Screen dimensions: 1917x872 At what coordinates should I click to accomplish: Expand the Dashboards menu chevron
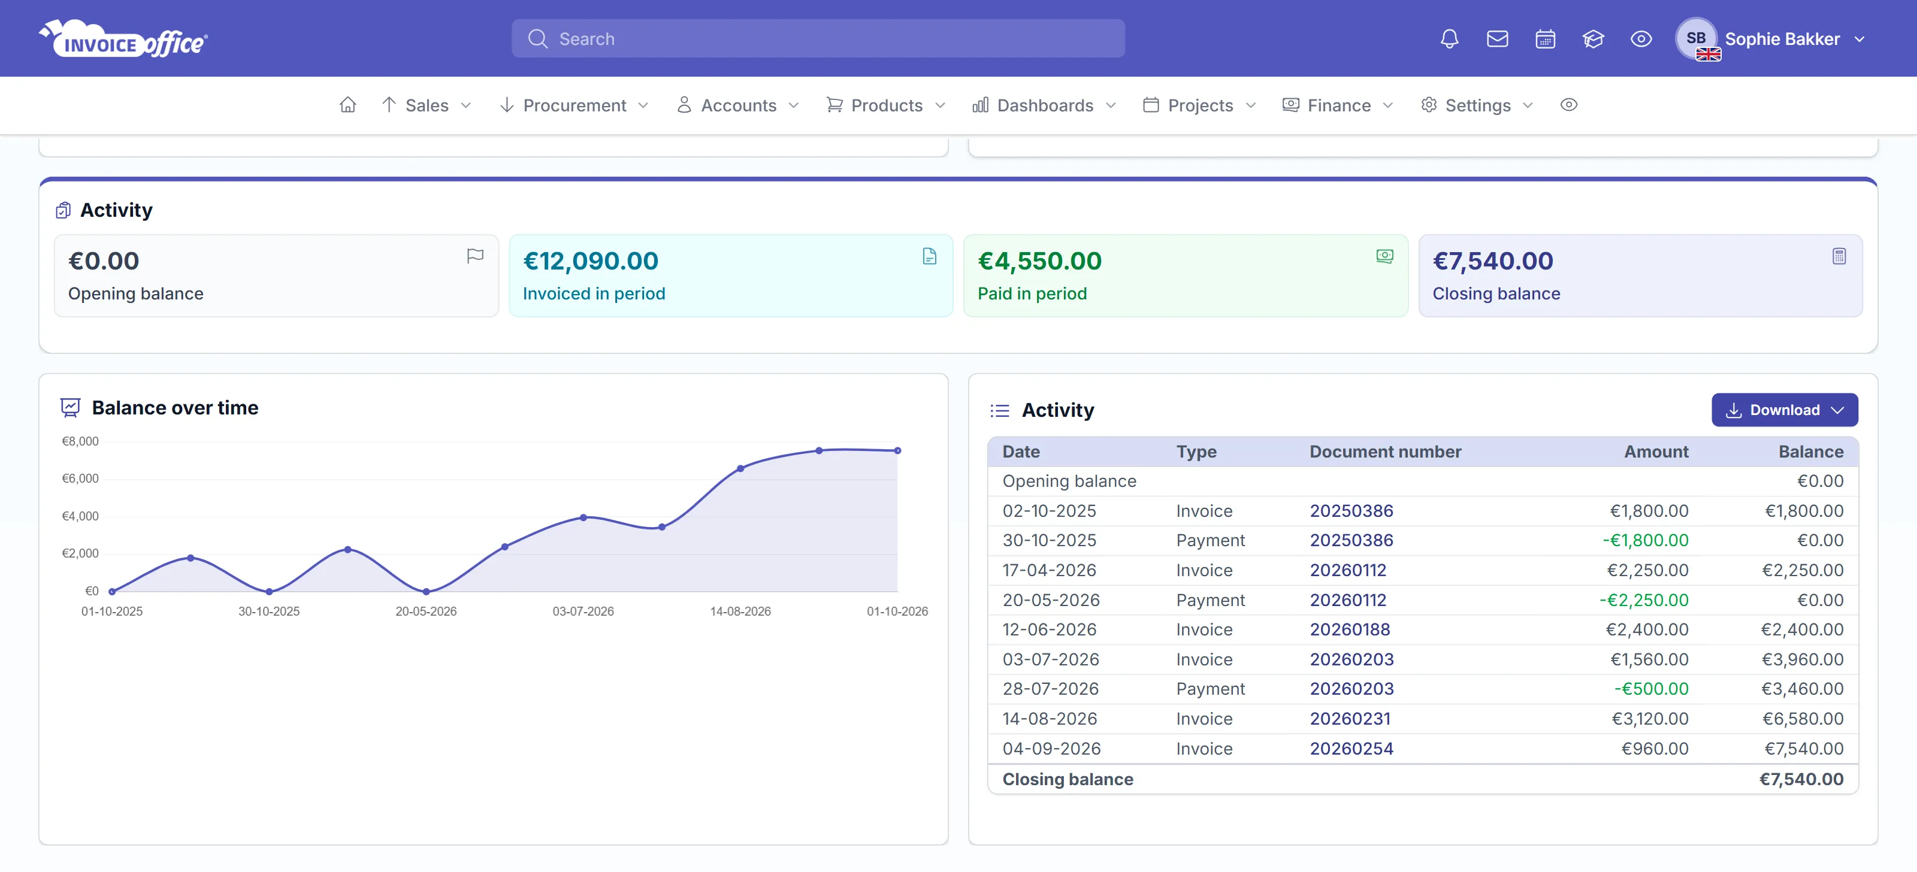point(1111,105)
